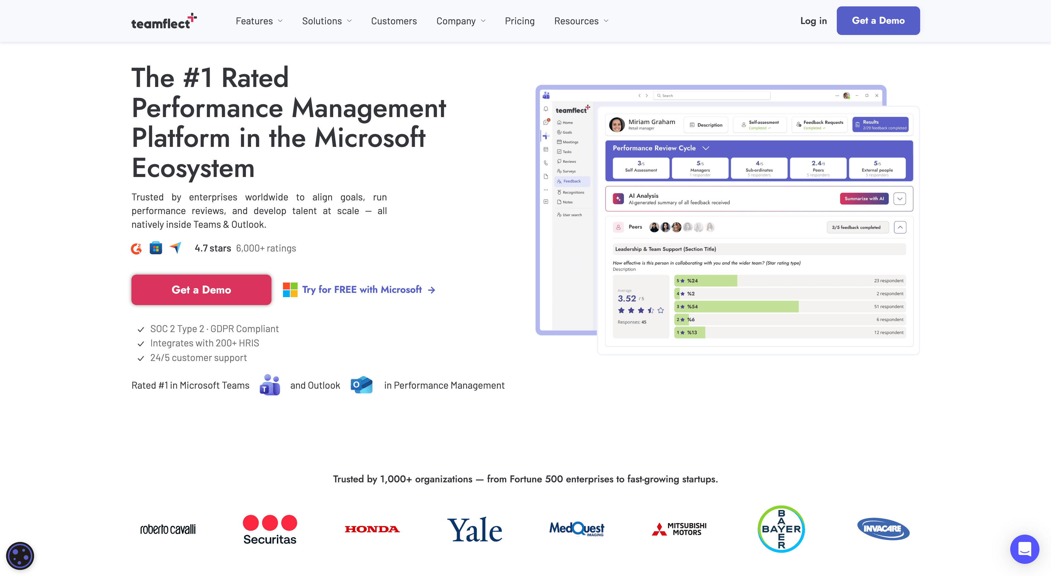Click the Roberto Cavalli logo
This screenshot has width=1051, height=576.
[x=168, y=529]
